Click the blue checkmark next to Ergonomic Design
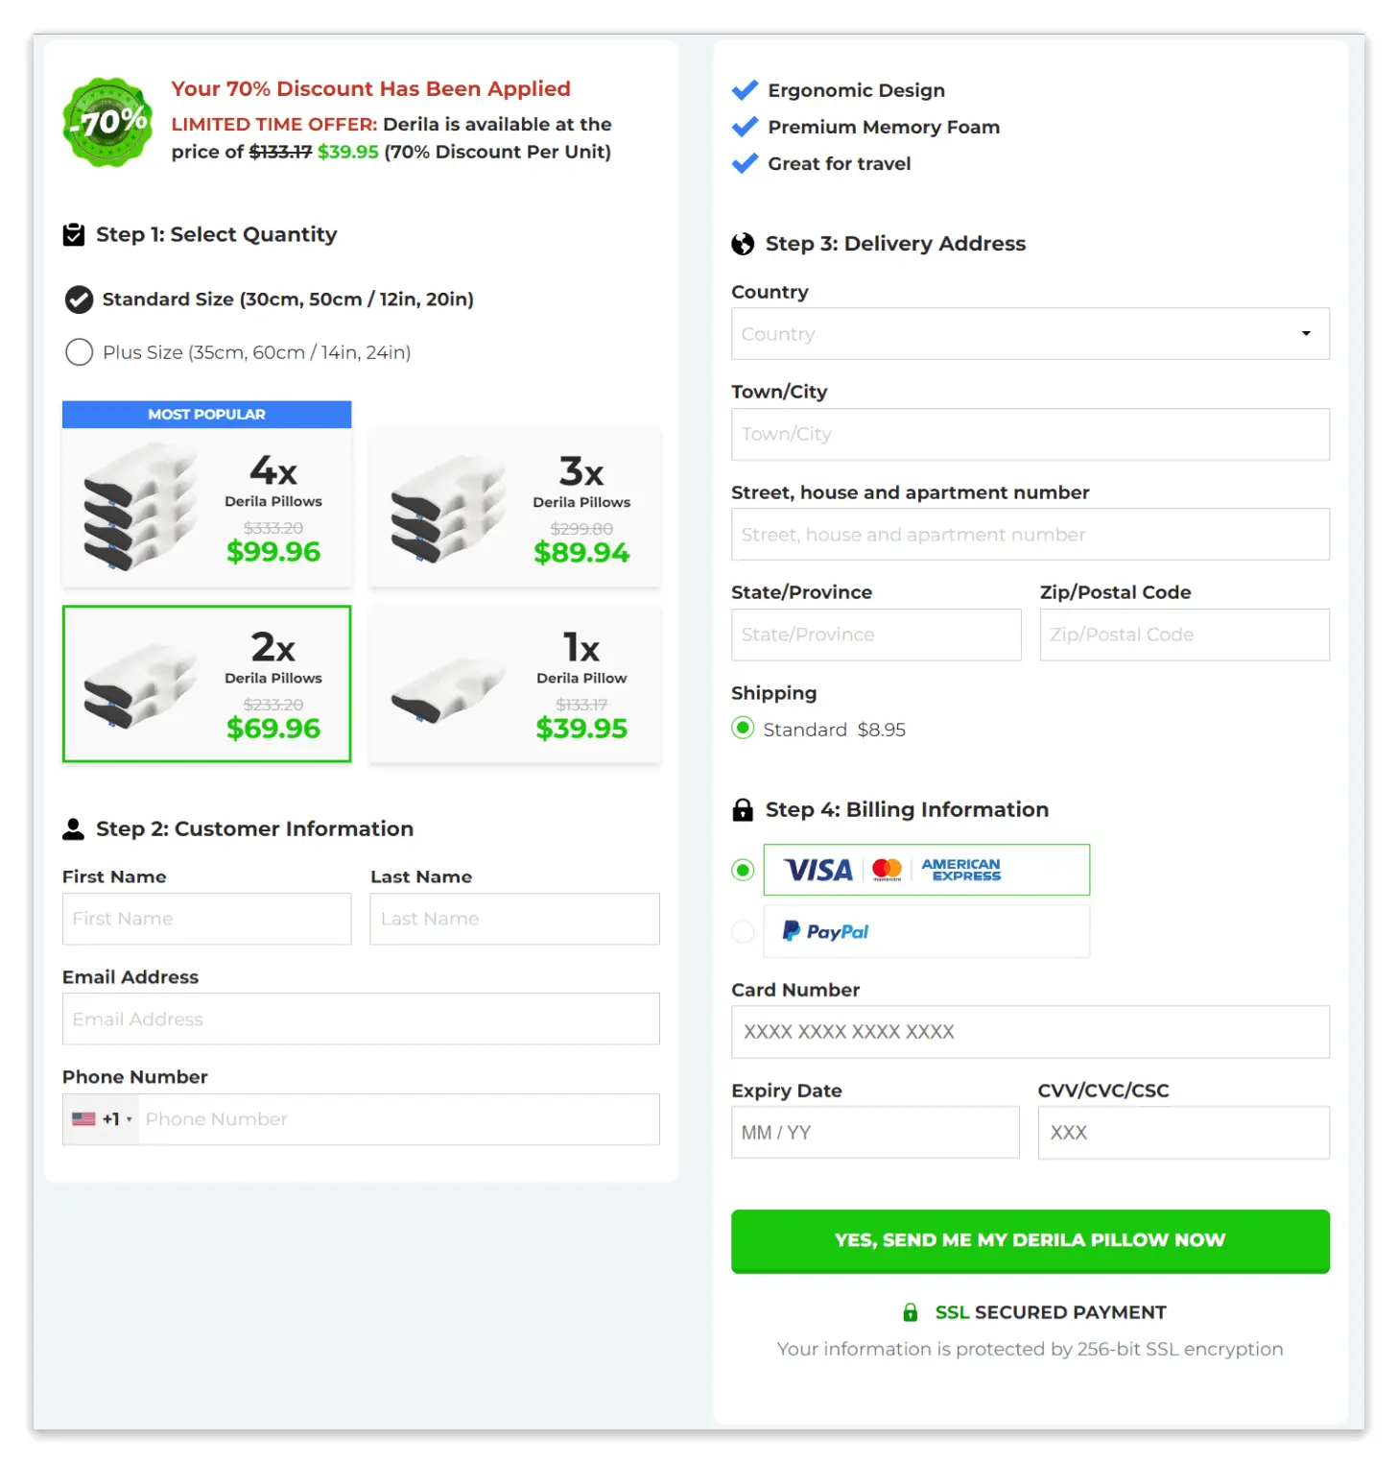This screenshot has height=1463, width=1398. pos(745,90)
